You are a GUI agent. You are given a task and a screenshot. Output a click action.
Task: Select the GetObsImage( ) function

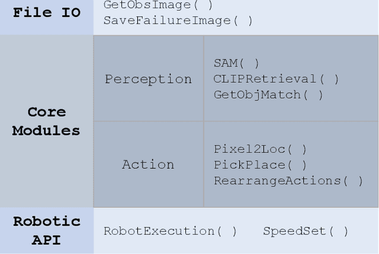[158, 5]
